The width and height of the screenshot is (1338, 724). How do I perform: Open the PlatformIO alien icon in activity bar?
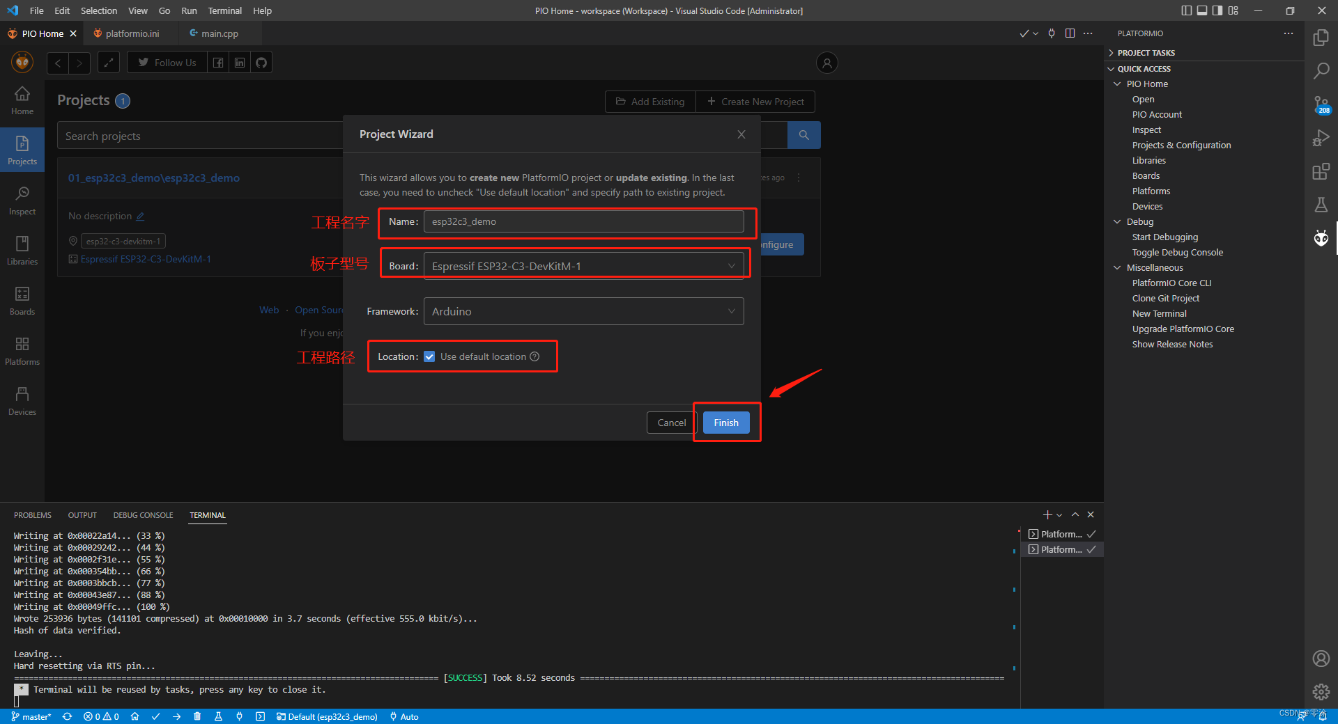[x=1321, y=239]
